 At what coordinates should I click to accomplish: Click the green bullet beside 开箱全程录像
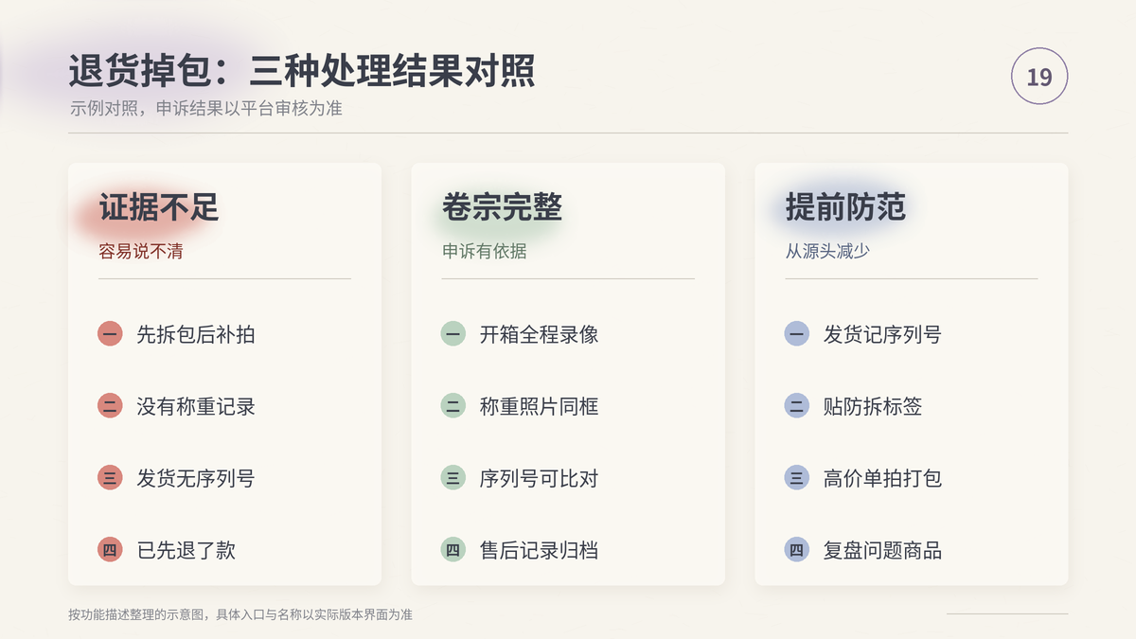(x=453, y=334)
